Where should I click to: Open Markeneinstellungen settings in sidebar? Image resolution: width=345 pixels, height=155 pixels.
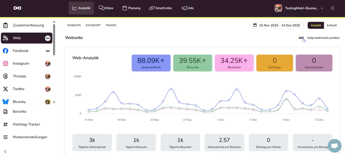pyautogui.click(x=30, y=137)
